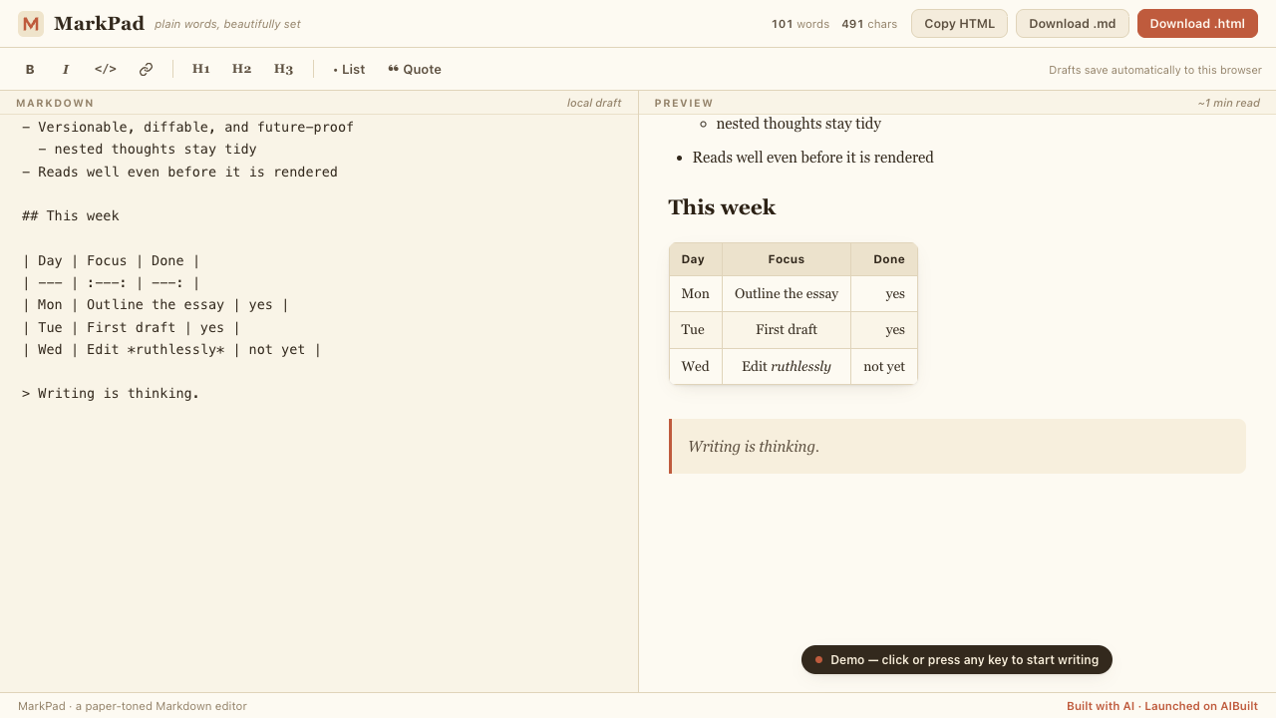Click the '| Tue | First draft | yes |' source line
This screenshot has height=718, width=1276.
[x=132, y=327]
